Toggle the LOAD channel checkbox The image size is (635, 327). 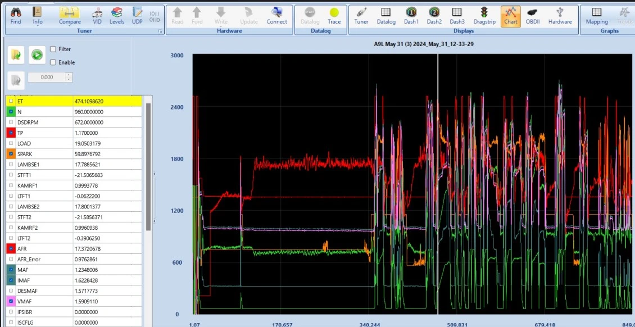[11, 143]
